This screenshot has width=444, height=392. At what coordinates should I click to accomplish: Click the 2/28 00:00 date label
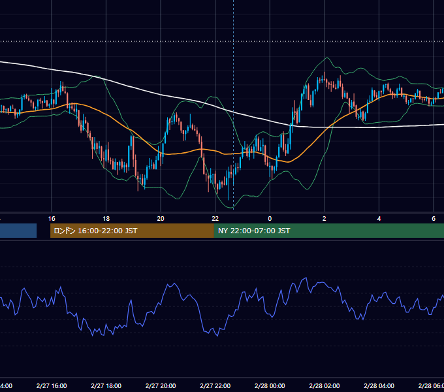[x=270, y=385]
